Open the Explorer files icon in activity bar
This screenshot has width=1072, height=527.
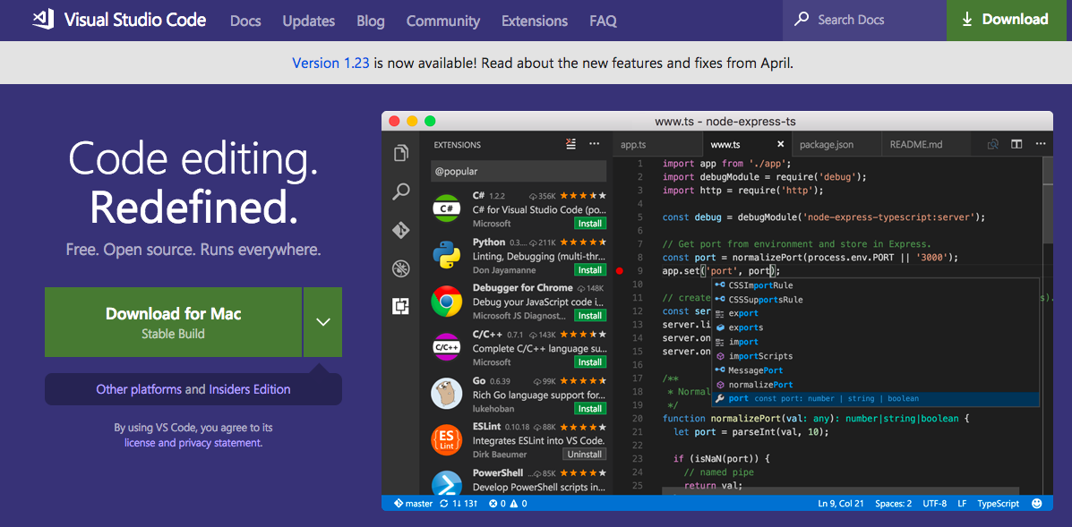pyautogui.click(x=400, y=154)
